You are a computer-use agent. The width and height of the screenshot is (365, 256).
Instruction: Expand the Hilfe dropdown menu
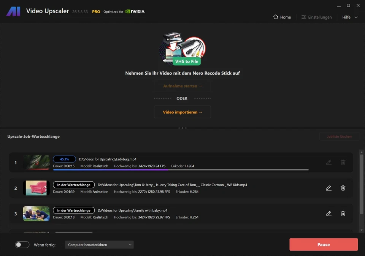(x=349, y=17)
